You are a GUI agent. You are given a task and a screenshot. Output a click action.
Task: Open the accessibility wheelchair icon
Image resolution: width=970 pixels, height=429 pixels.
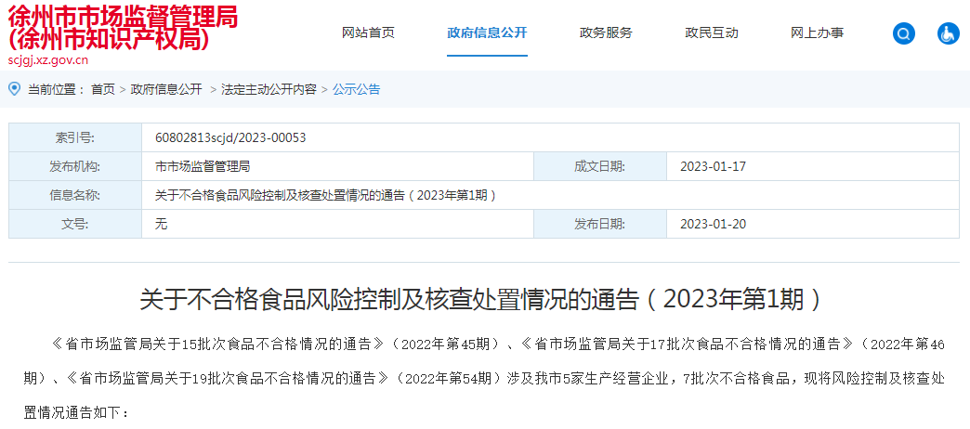(949, 33)
